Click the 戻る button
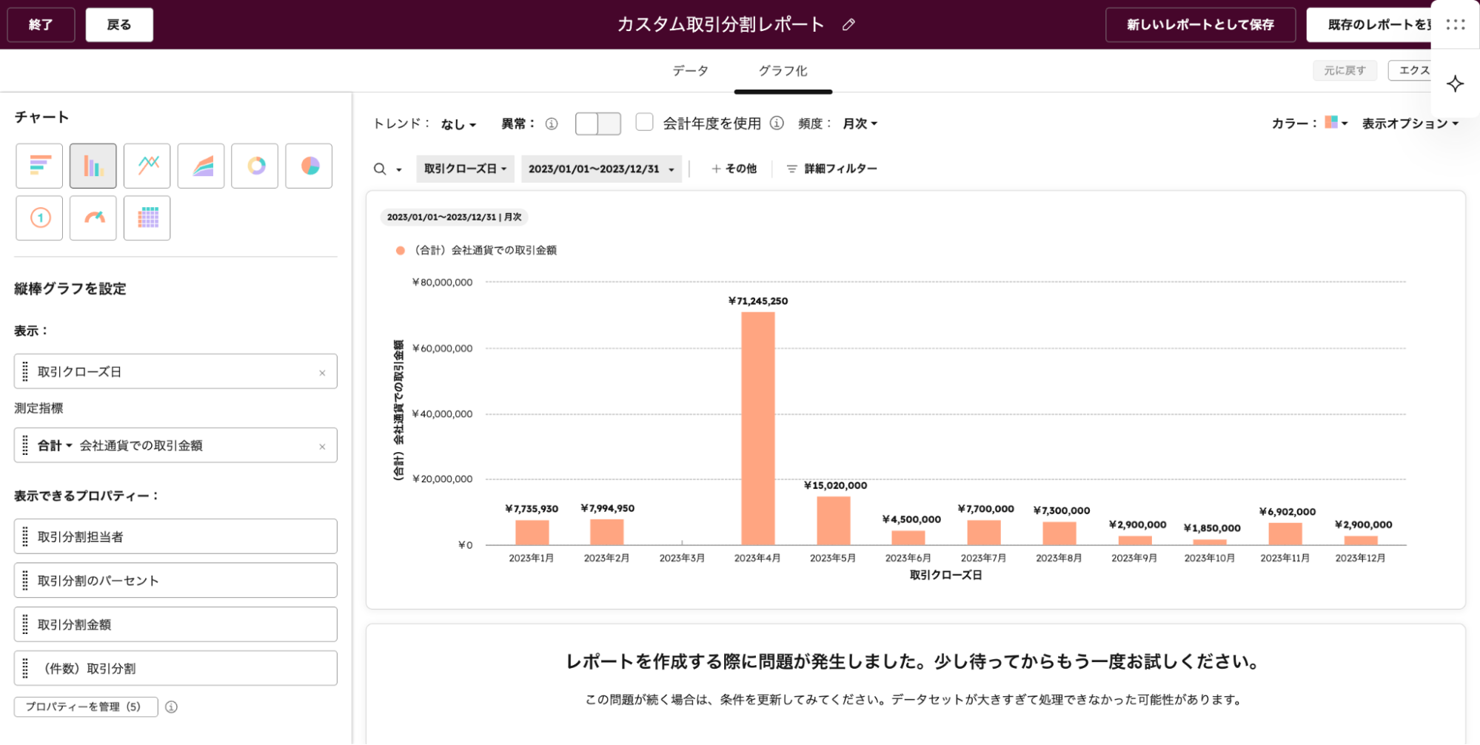 [119, 25]
